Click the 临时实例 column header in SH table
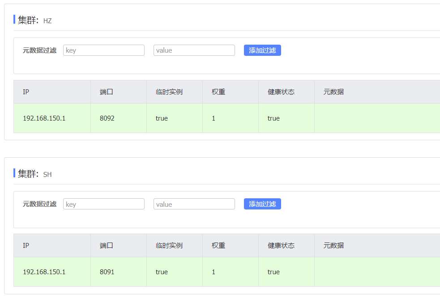This screenshot has width=440, height=297. tap(169, 245)
